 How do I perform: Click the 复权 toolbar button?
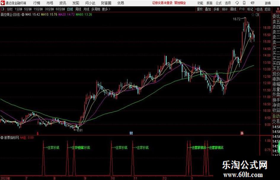click(x=200, y=9)
